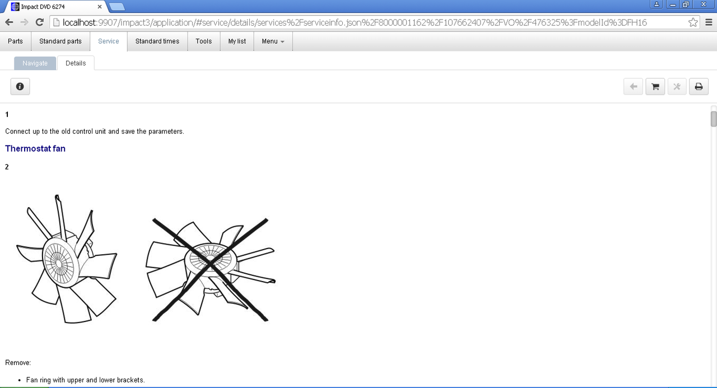Select the Impact DVD 6274 browser tab
This screenshot has height=388, width=717.
coord(56,7)
